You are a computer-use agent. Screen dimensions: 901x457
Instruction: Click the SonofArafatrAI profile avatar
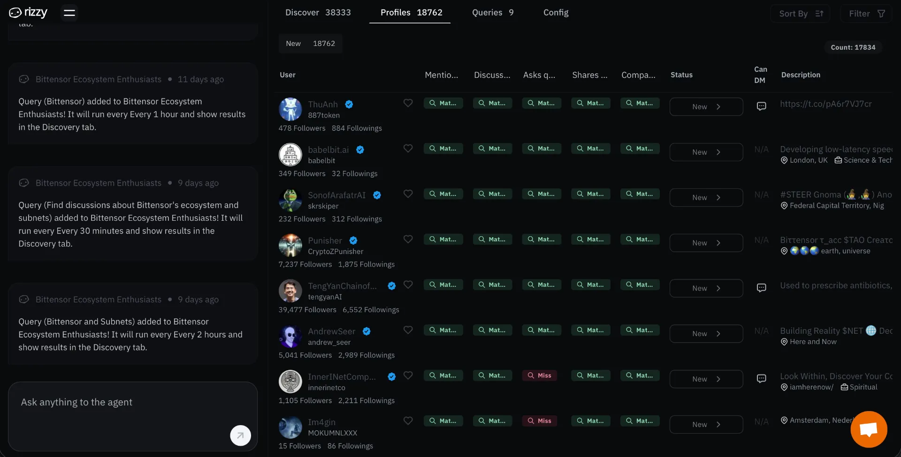tap(290, 201)
